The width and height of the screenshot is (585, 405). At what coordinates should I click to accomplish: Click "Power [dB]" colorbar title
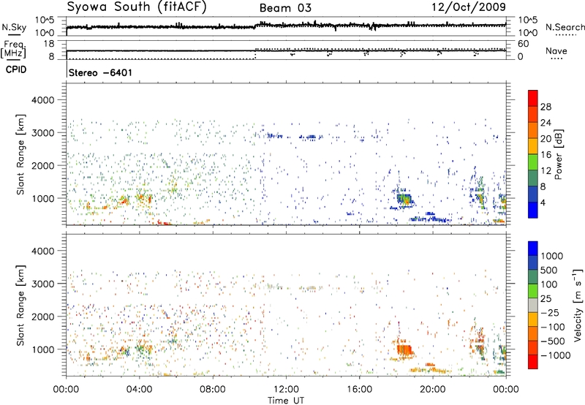(x=558, y=155)
